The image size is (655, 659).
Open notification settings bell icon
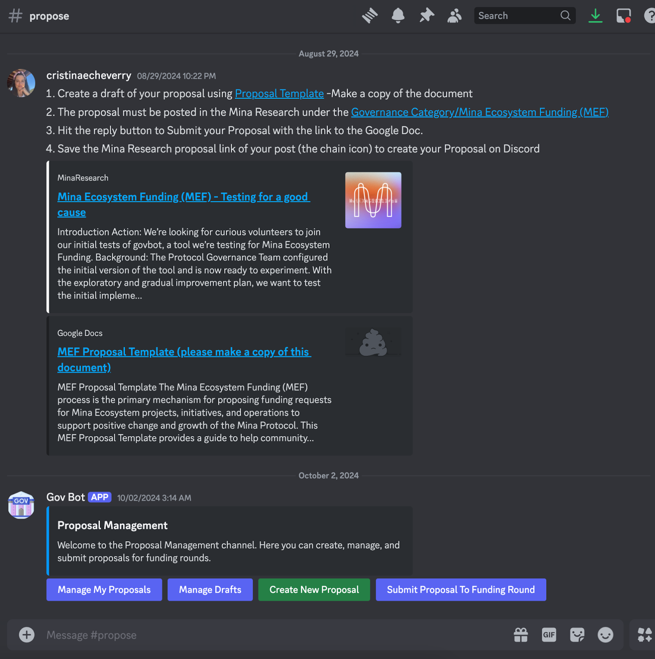[x=398, y=16]
